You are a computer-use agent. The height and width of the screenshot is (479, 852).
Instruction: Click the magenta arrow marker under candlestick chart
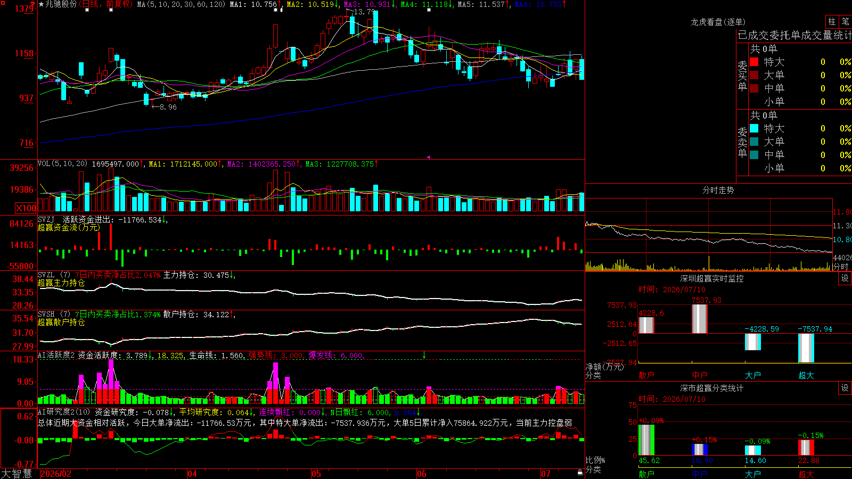pyautogui.click(x=428, y=157)
